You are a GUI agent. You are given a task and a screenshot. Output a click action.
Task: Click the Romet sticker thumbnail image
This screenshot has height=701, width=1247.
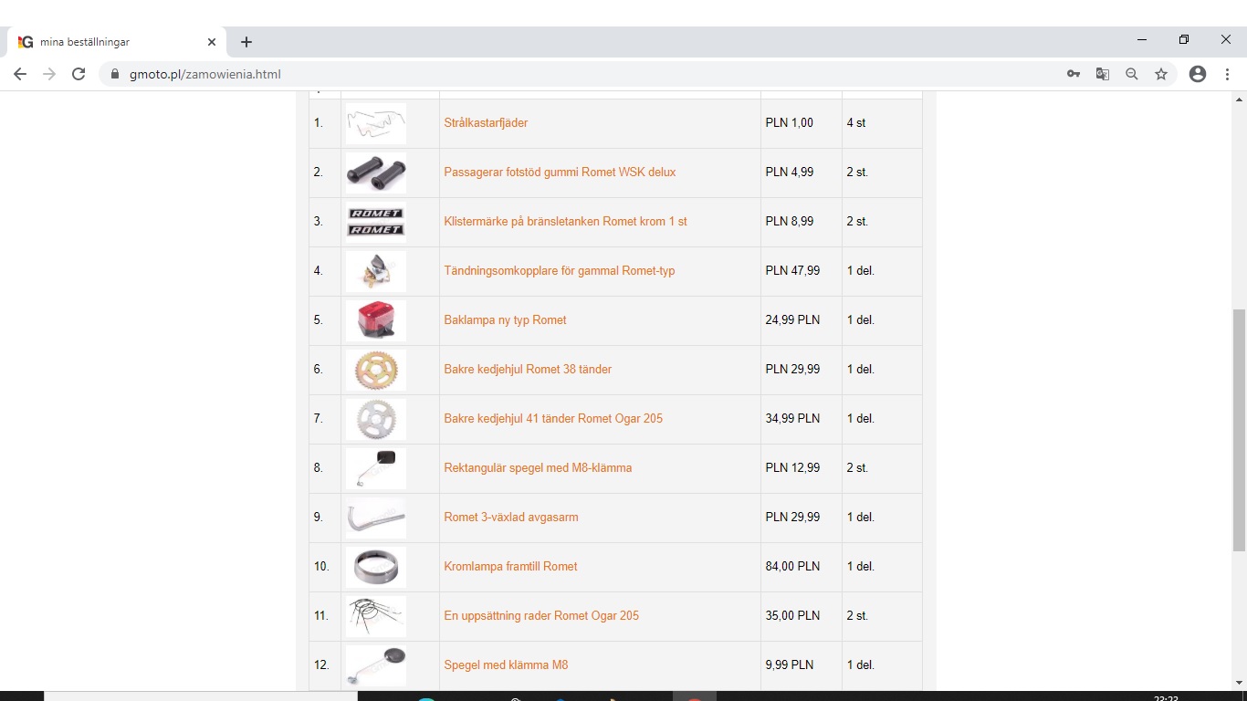point(376,222)
